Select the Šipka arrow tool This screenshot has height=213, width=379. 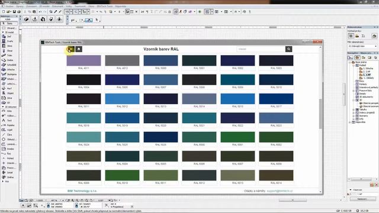9,24
